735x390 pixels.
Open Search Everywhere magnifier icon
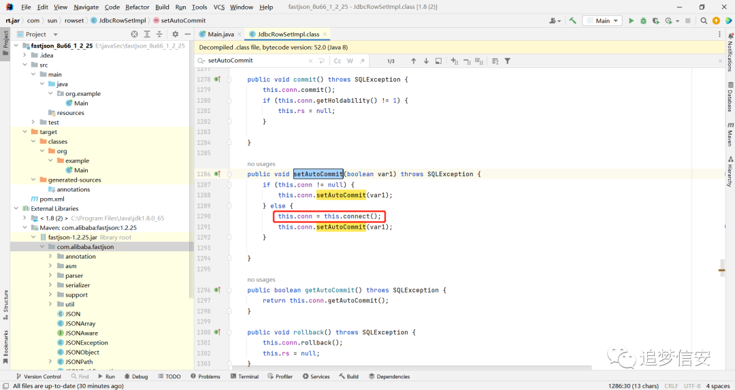coord(703,20)
